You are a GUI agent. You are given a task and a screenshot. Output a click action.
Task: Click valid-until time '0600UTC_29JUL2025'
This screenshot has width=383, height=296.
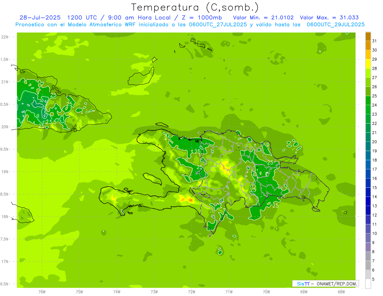point(335,25)
